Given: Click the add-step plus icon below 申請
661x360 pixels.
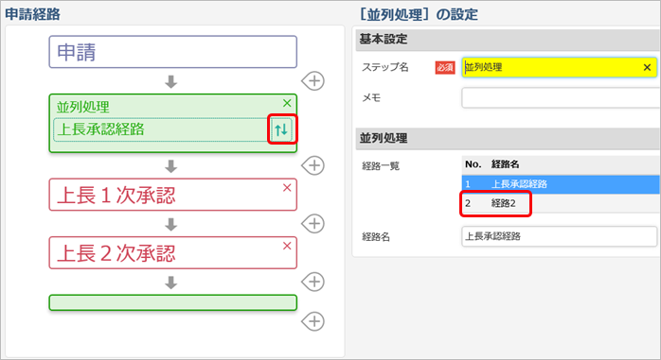Looking at the screenshot, I should (x=313, y=80).
